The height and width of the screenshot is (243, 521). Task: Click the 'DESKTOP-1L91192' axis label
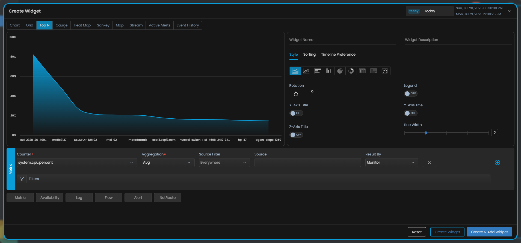click(85, 140)
